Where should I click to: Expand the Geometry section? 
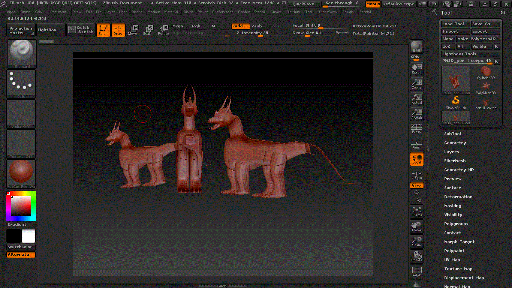pos(455,142)
